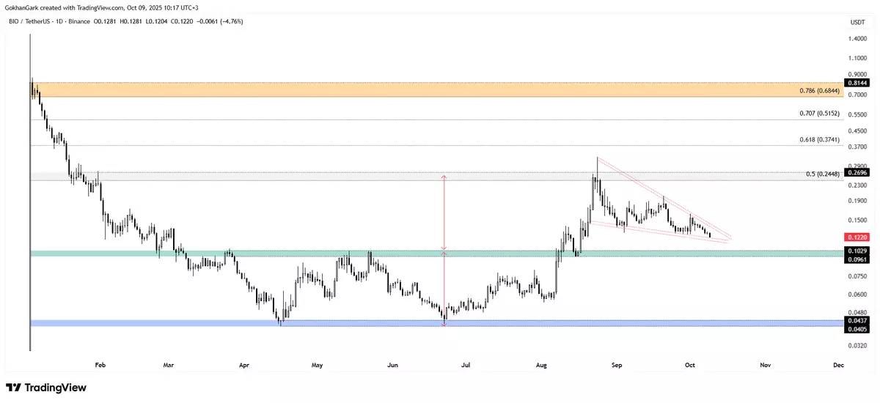Click the black 0.8144 price tag

[x=859, y=84]
